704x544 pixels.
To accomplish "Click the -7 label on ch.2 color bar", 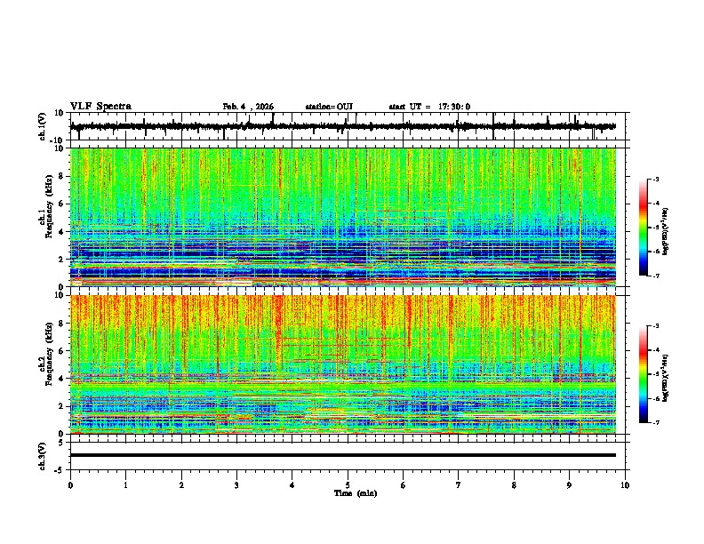I will click(656, 422).
